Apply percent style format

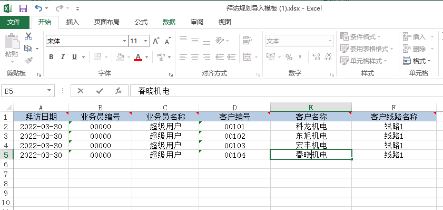pyautogui.click(x=289, y=58)
